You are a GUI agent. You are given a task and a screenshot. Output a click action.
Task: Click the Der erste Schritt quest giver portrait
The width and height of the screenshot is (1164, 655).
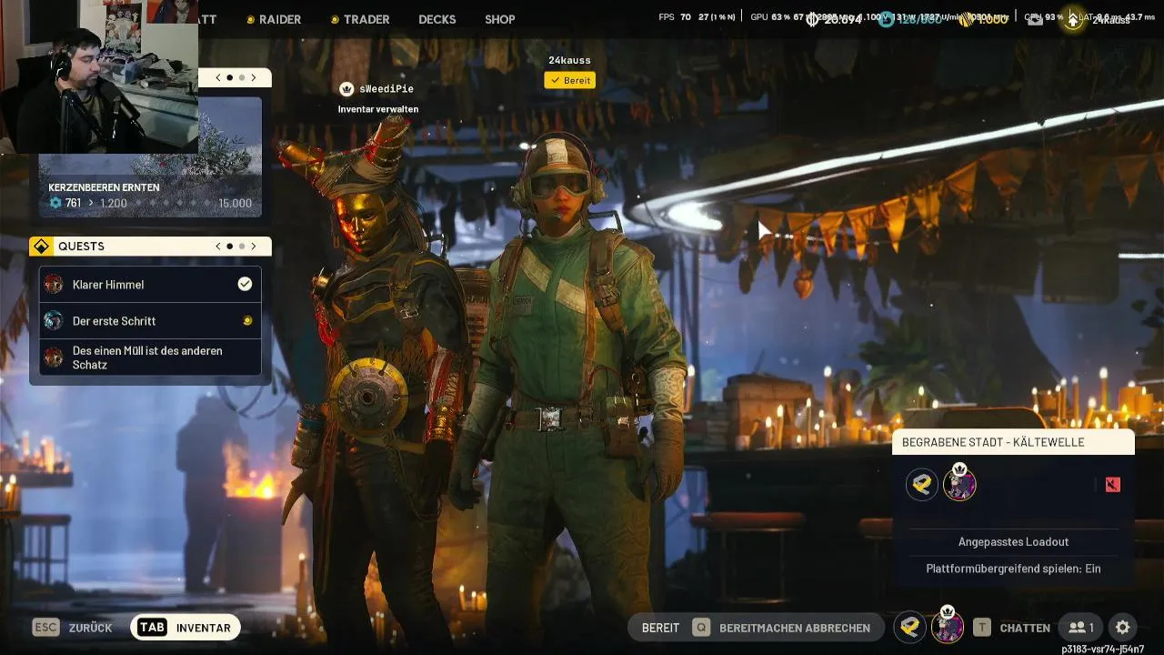(54, 320)
